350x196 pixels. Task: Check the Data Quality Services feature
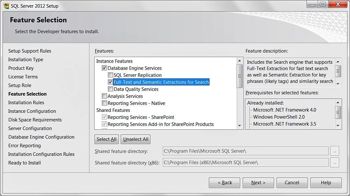point(110,89)
